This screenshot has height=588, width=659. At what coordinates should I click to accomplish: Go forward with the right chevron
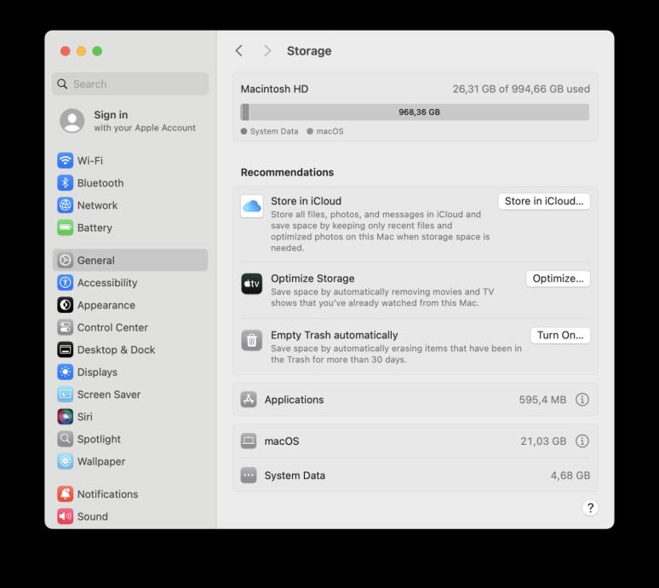pyautogui.click(x=267, y=51)
